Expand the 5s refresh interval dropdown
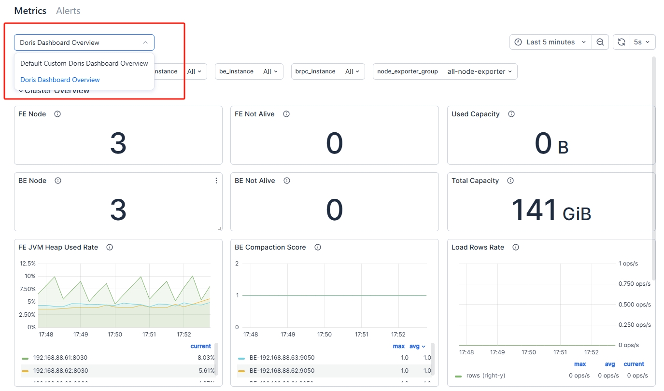Viewport: 664px width, 391px height. (642, 42)
